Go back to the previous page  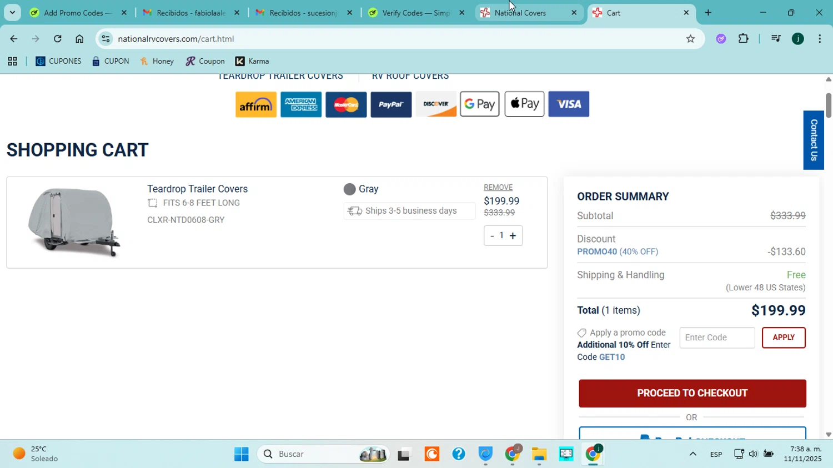point(13,39)
